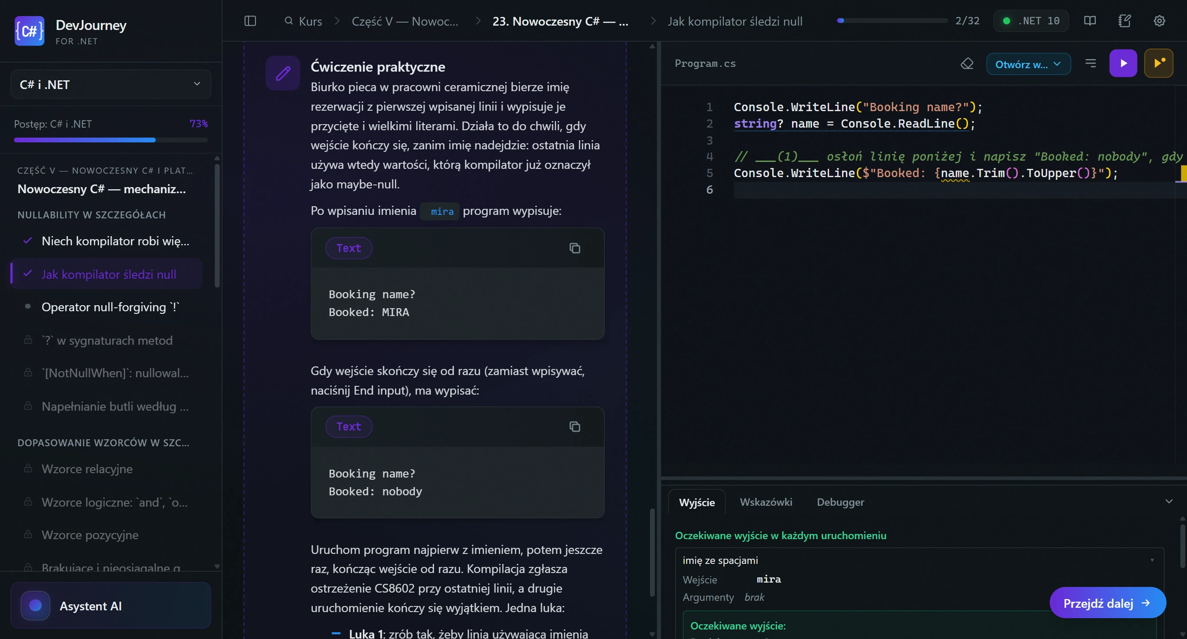Switch to the Wskazówki tab
The width and height of the screenshot is (1187, 639).
(x=766, y=502)
